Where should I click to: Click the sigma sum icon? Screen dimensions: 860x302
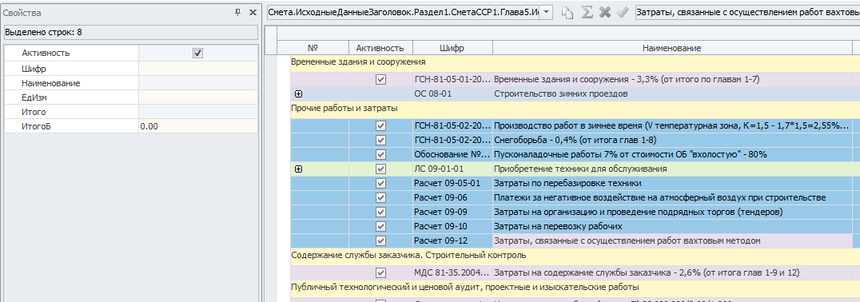click(x=587, y=13)
